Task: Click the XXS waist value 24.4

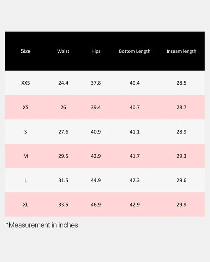Action: coord(63,83)
